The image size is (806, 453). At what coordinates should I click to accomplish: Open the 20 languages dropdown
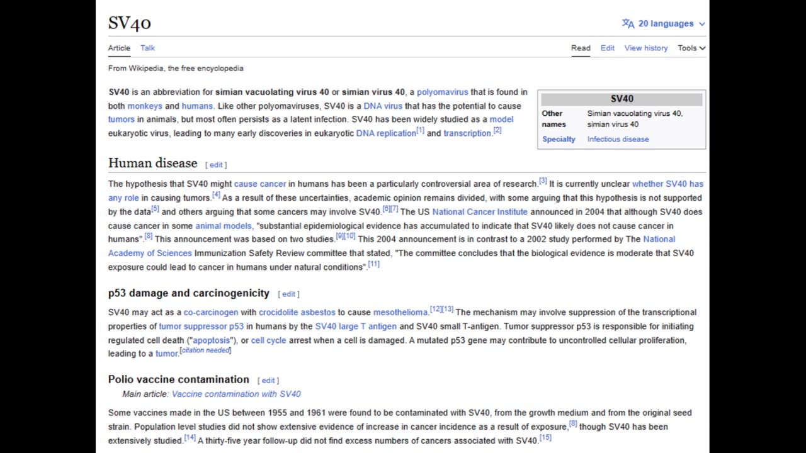[x=664, y=23]
